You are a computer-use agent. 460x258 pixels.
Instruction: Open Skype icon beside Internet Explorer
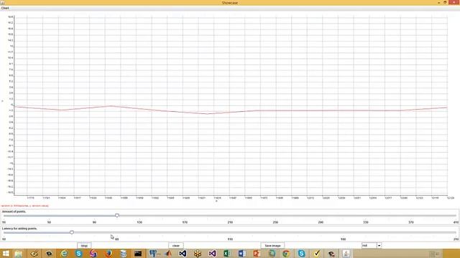[x=78, y=254]
